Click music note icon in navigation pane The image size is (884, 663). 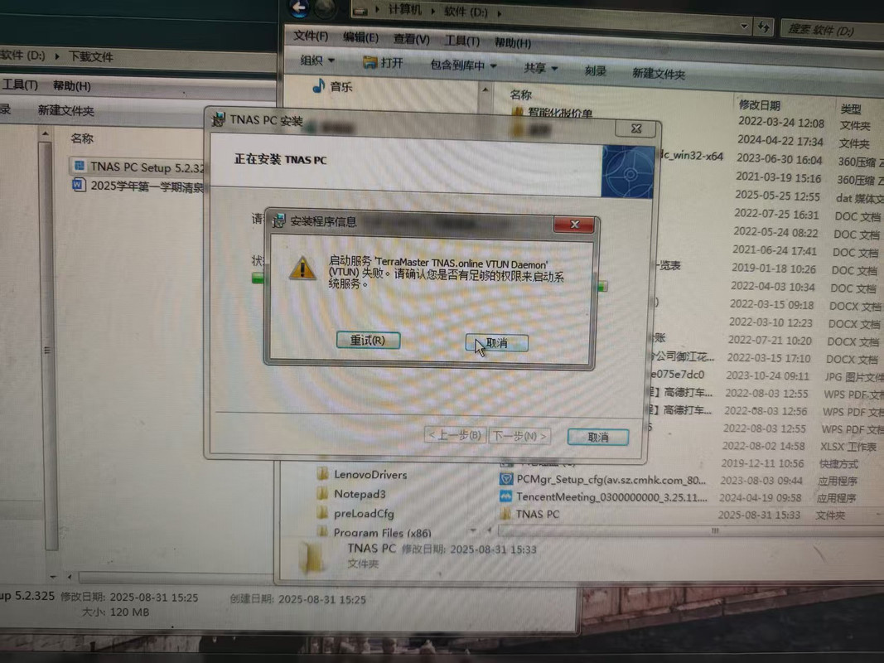point(318,85)
